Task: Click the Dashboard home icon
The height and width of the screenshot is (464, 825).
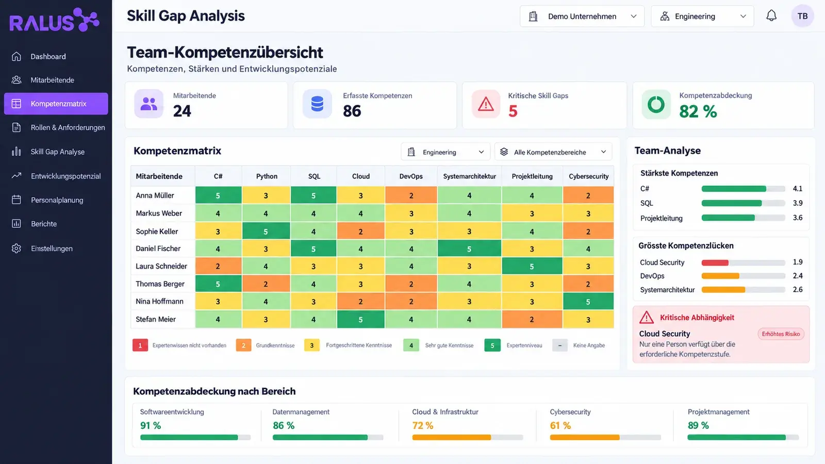Action: tap(16, 56)
